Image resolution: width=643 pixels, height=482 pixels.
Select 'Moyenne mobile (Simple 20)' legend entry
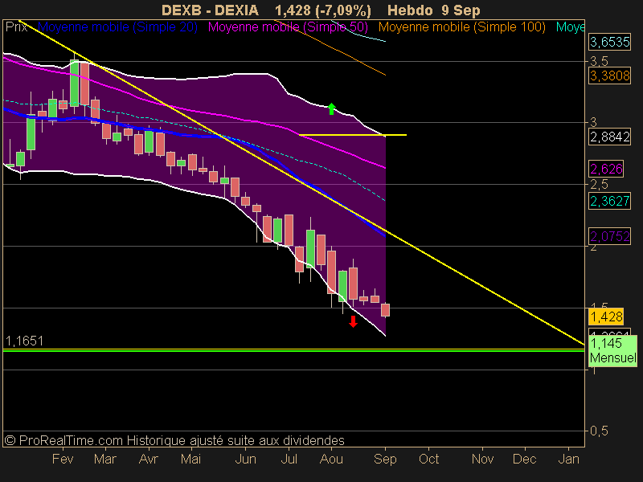pyautogui.click(x=117, y=27)
